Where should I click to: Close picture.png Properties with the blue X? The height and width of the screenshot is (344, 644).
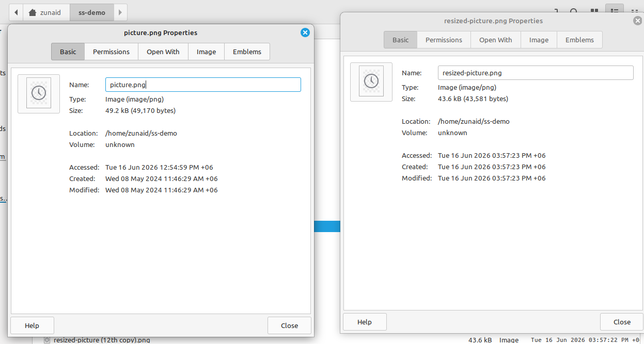(305, 32)
